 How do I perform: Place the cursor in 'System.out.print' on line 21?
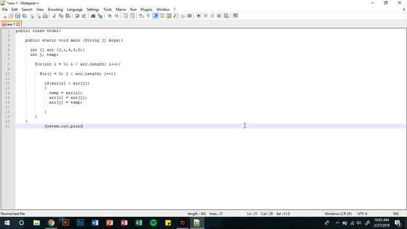64,126
